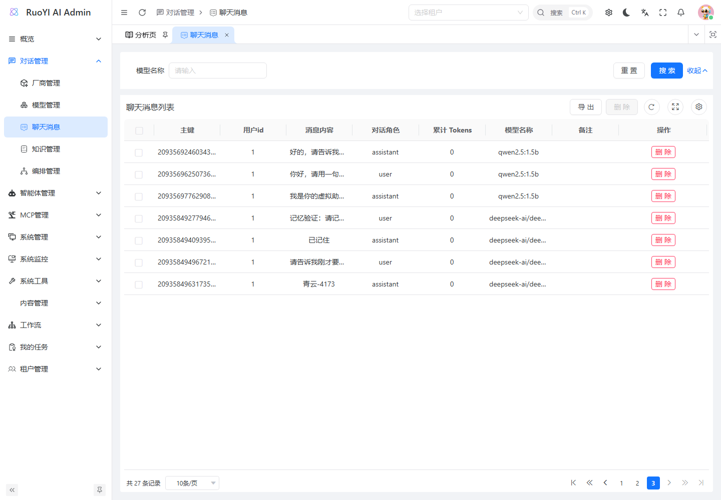Check the row 20935692460343... checkbox
This screenshot has width=721, height=500.
click(x=139, y=152)
